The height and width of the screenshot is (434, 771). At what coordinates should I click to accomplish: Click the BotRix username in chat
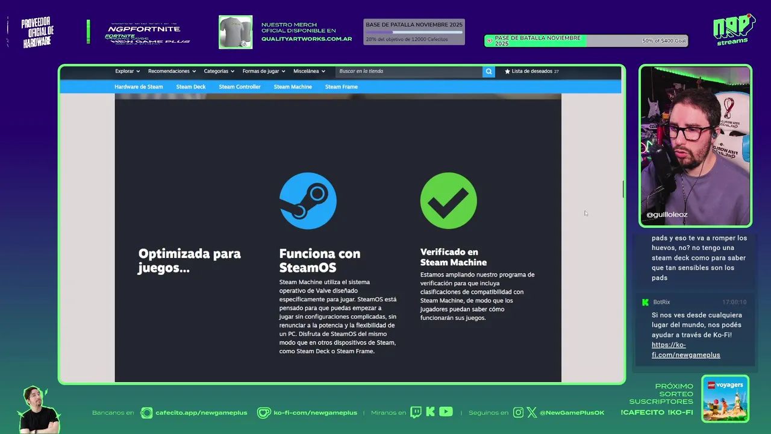pos(661,302)
